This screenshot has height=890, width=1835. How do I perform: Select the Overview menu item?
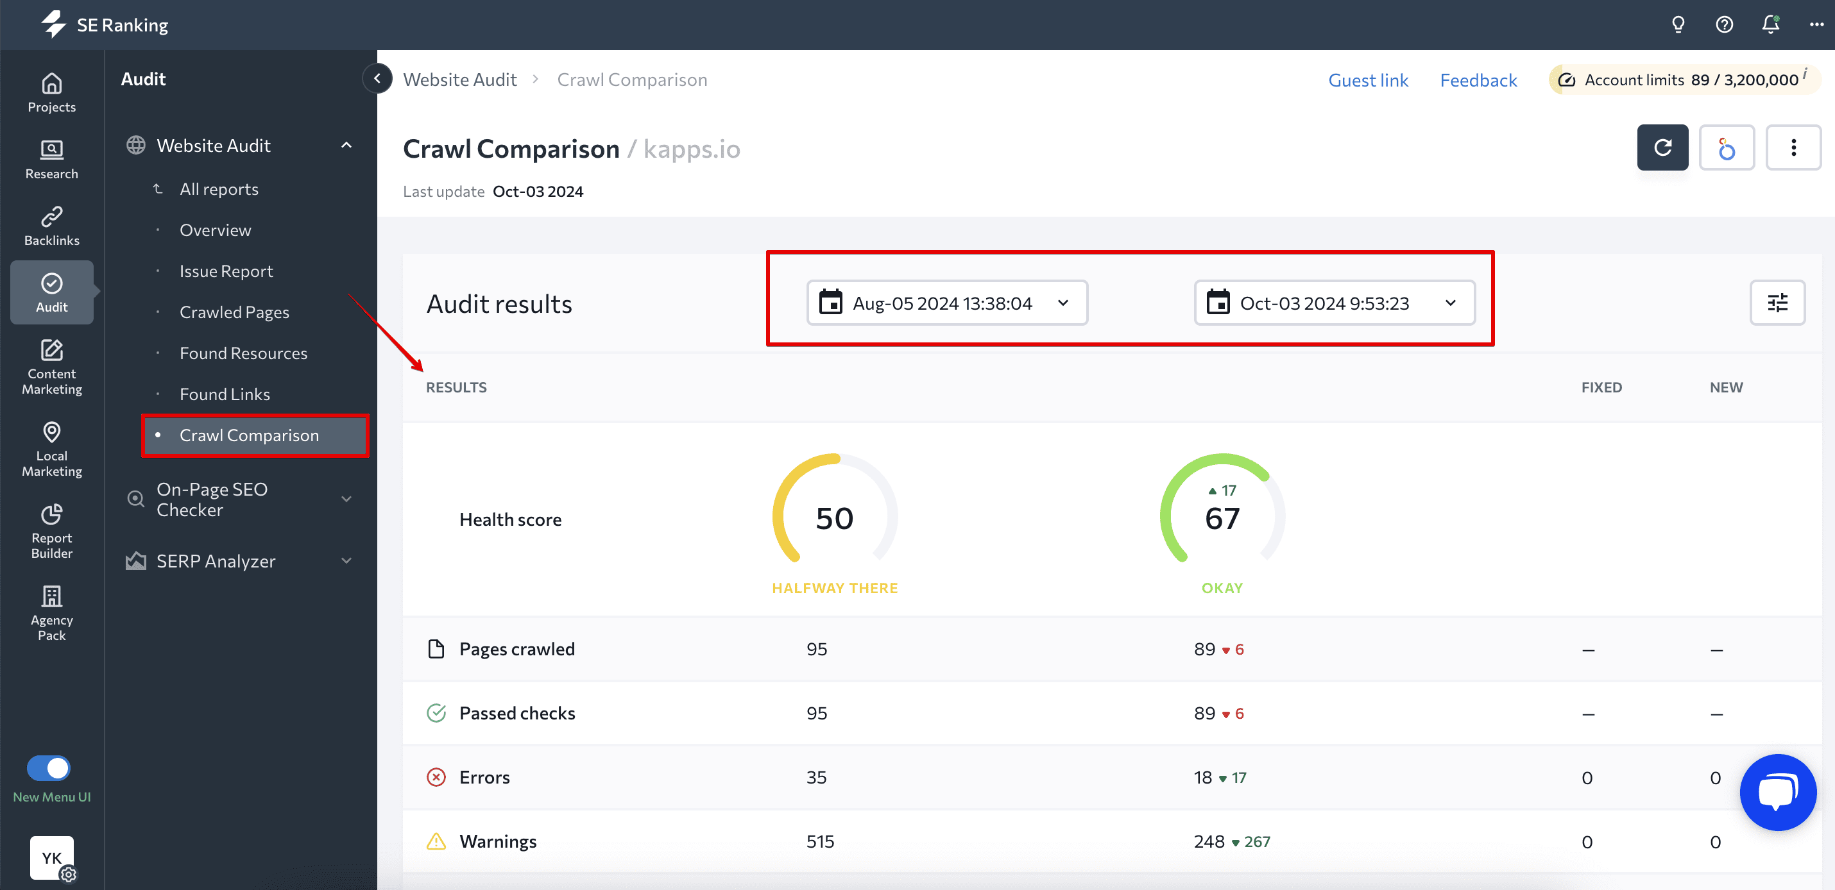click(x=216, y=229)
